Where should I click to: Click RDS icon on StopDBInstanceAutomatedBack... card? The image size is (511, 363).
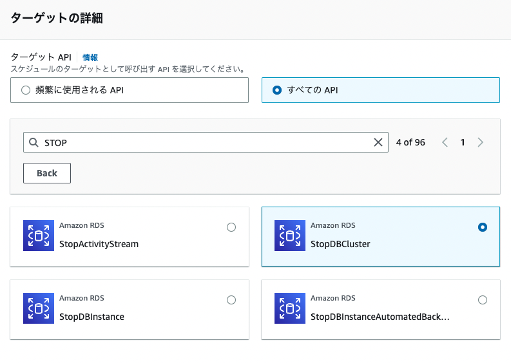tap(290, 308)
